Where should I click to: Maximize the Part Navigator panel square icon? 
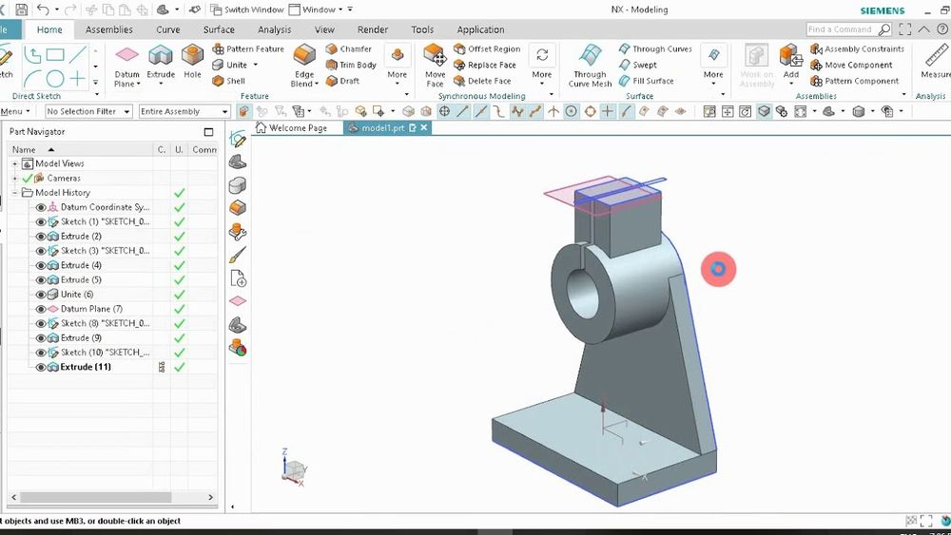coord(208,132)
